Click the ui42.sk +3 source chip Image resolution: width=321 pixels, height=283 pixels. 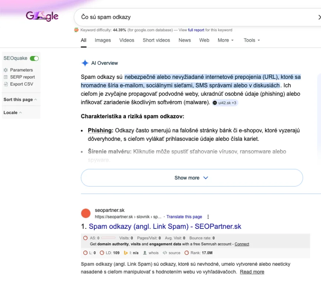tap(225, 103)
